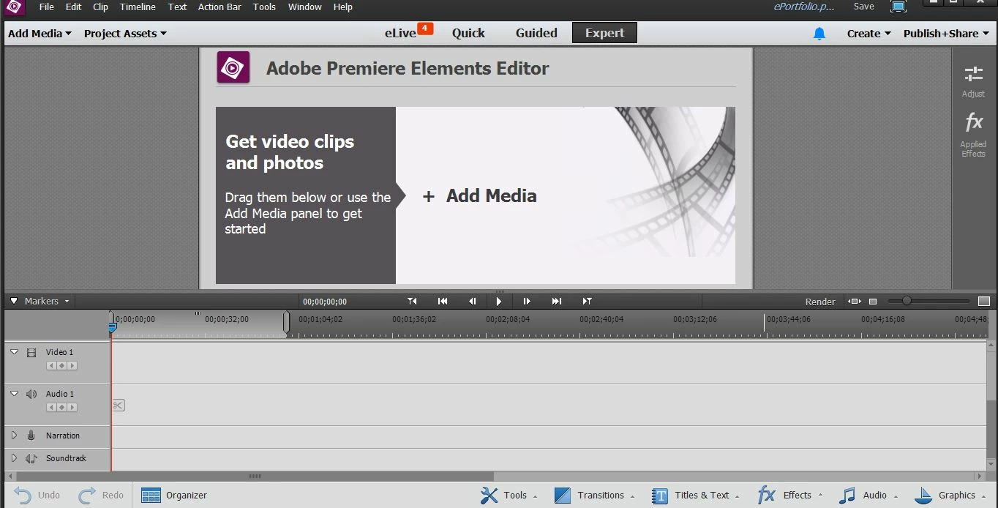Click the zoom out timeline icon

coord(873,302)
